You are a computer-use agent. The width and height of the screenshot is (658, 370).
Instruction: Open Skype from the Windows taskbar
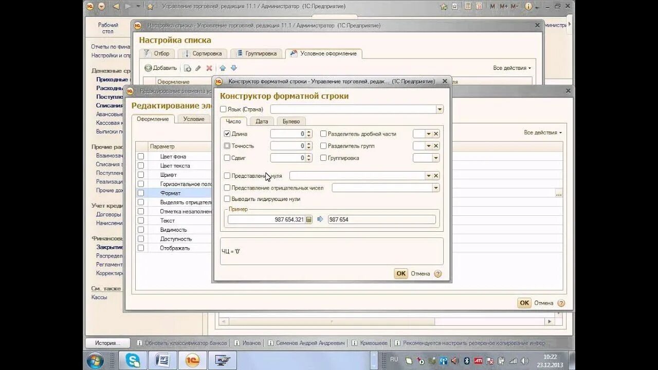pyautogui.click(x=133, y=360)
